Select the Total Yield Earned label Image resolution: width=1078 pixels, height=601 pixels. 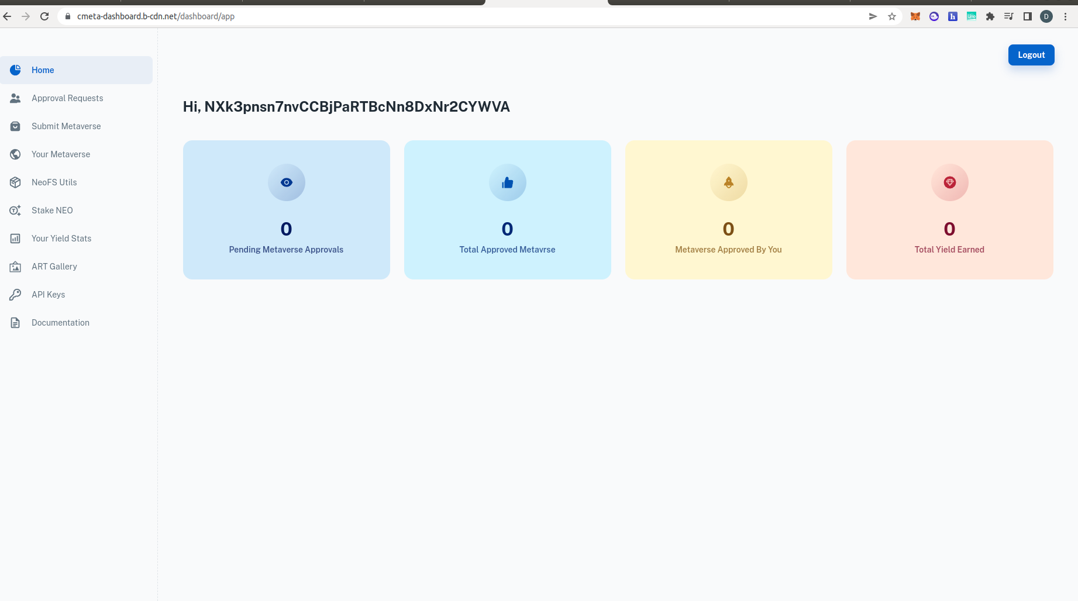pos(950,250)
